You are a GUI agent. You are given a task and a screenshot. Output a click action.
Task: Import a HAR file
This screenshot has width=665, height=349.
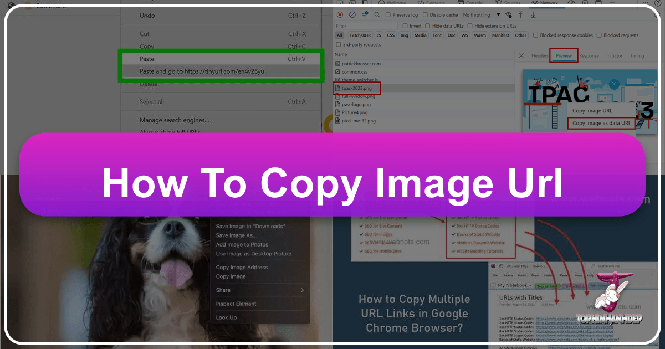click(521, 15)
